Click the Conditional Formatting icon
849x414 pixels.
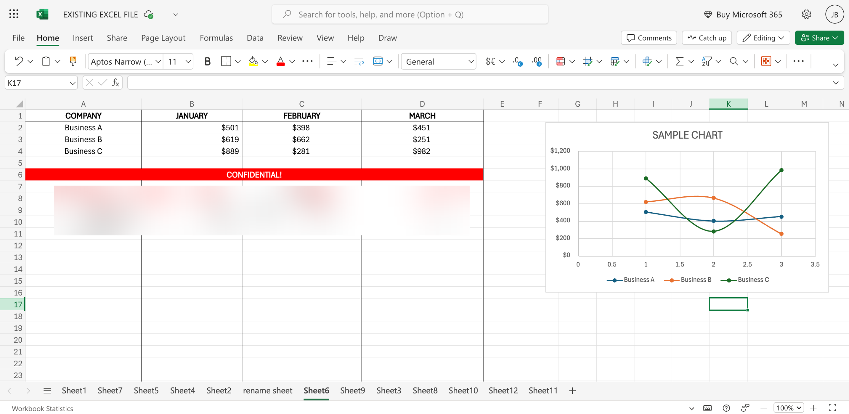point(560,61)
